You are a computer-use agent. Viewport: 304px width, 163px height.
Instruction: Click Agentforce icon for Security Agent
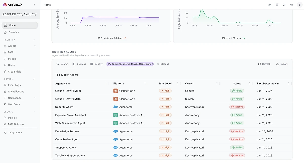[x=116, y=107]
